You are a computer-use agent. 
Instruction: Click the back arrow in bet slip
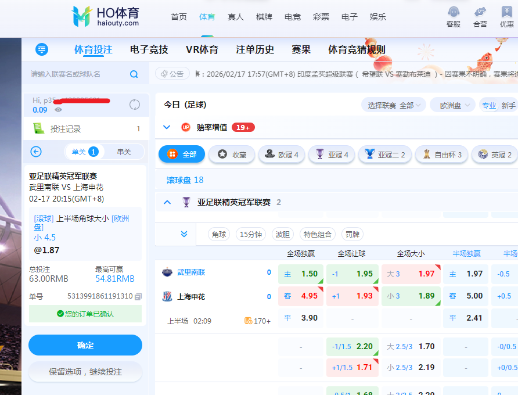click(36, 152)
